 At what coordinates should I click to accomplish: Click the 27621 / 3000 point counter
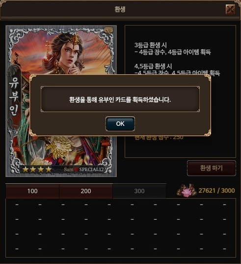tap(216, 191)
